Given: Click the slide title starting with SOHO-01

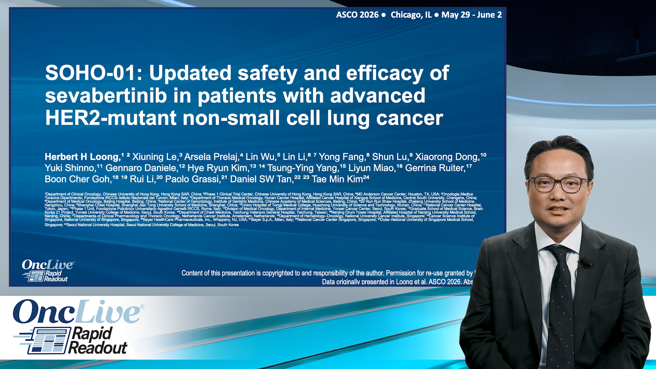Looking at the screenshot, I should (247, 95).
